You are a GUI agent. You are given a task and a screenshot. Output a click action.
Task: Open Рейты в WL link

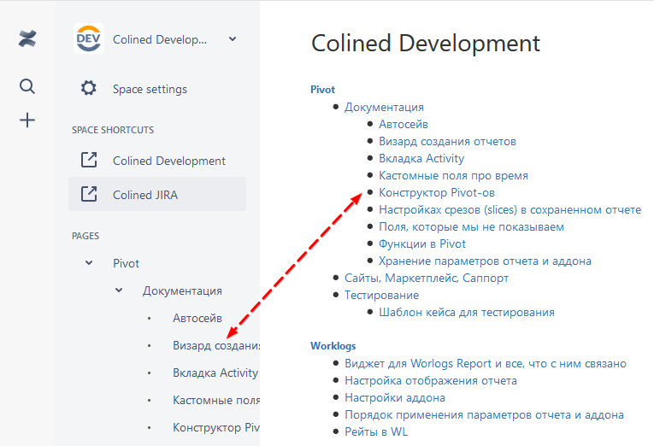click(376, 431)
